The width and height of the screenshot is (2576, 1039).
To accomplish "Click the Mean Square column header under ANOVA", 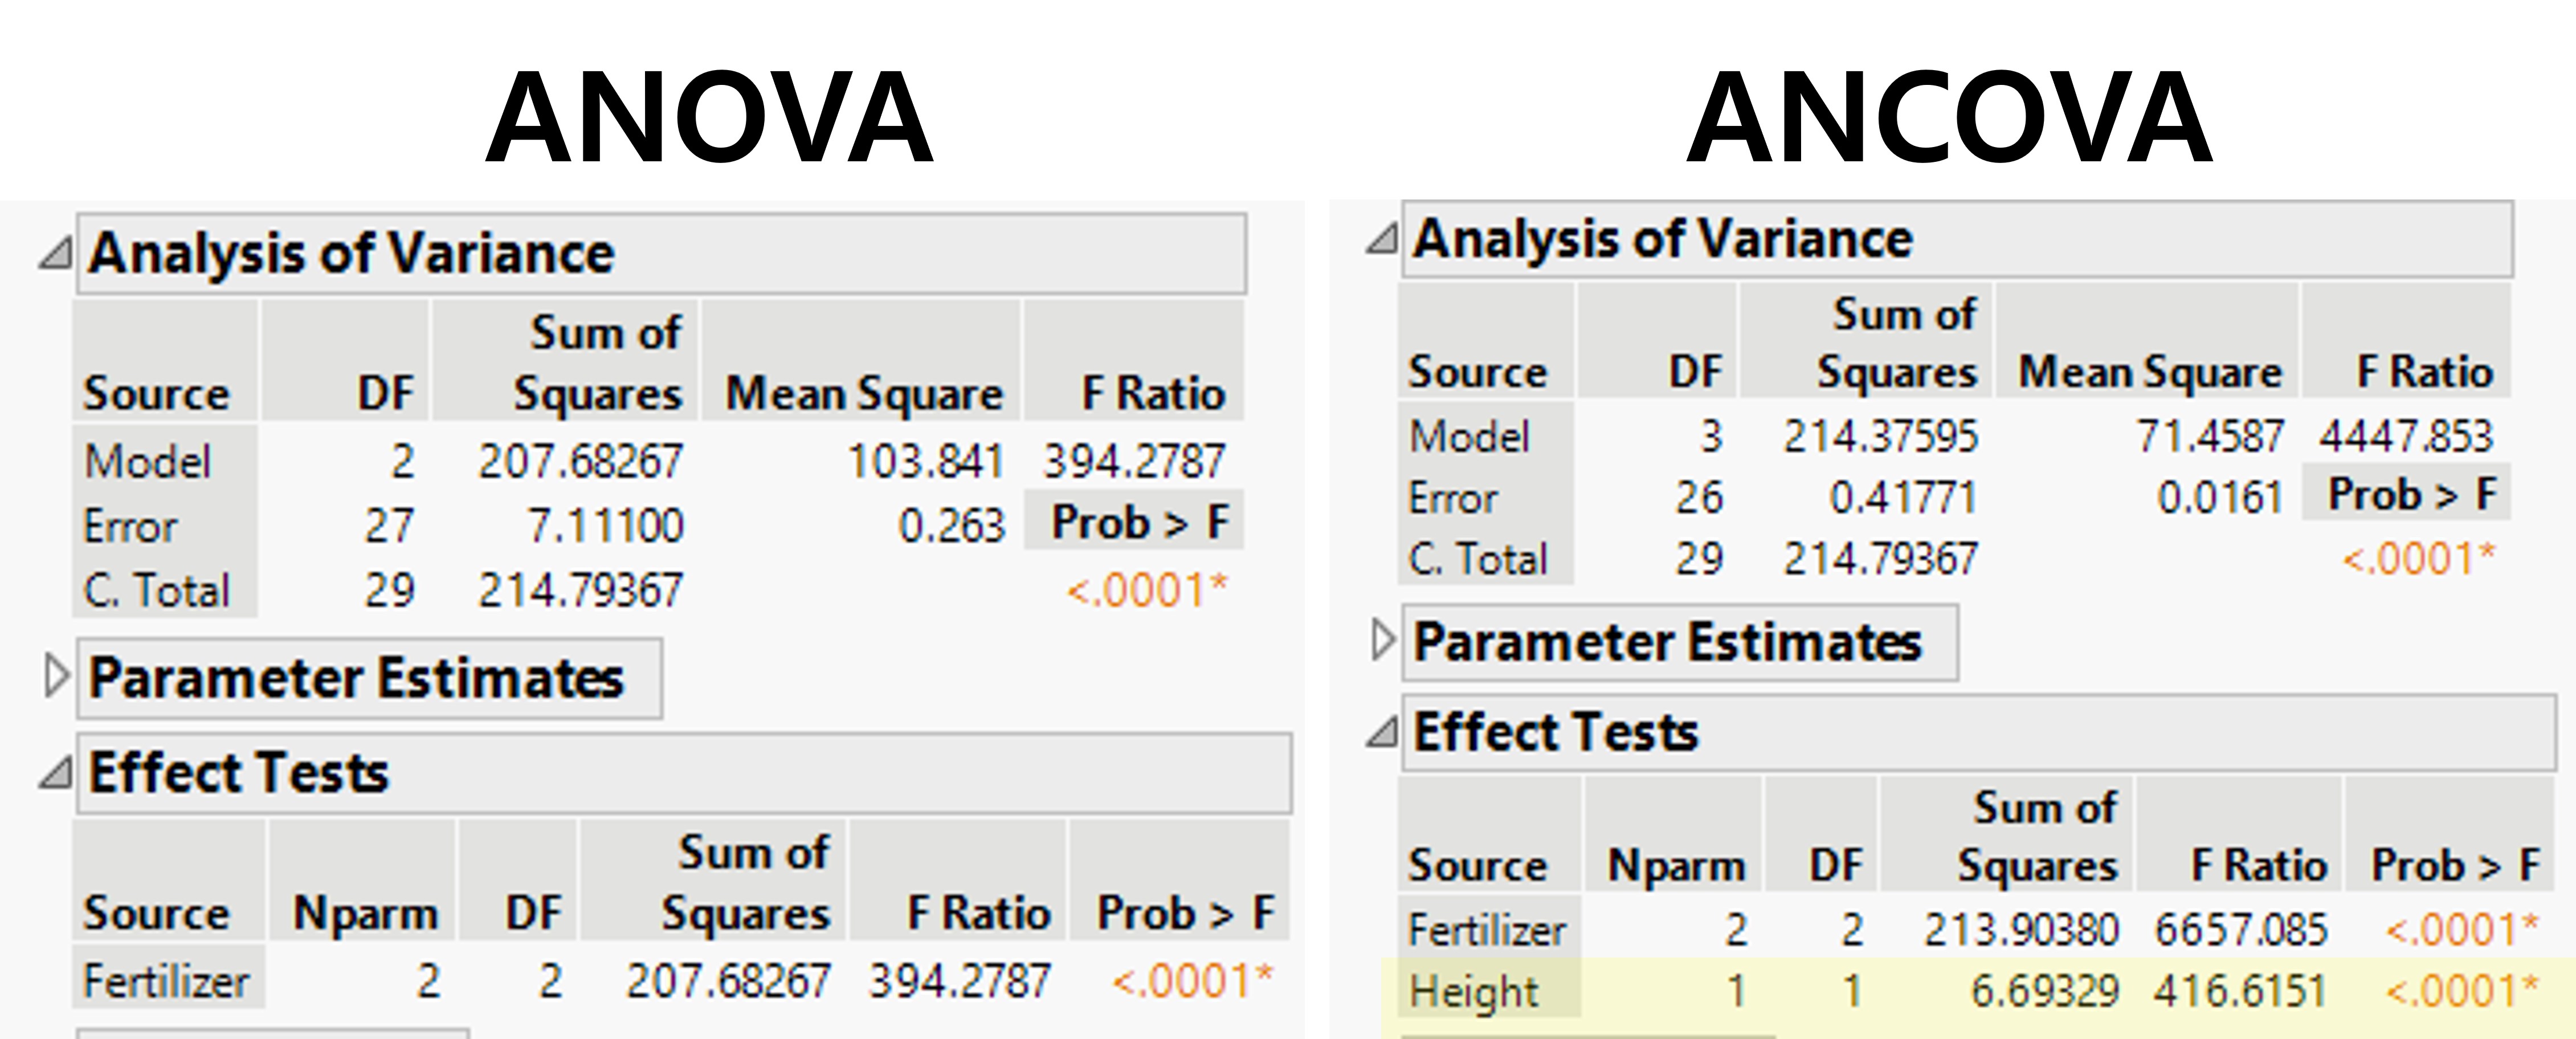I will point(863,393).
